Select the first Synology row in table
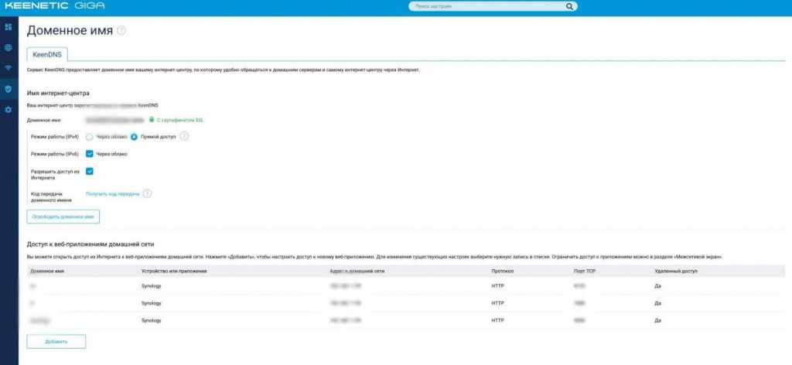Image resolution: width=792 pixels, height=365 pixels. 151,285
